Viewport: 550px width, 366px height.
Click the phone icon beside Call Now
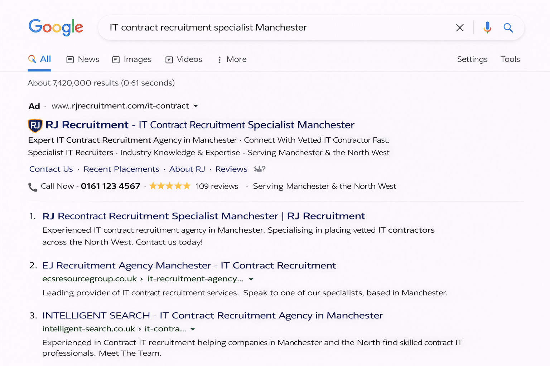pyautogui.click(x=33, y=187)
